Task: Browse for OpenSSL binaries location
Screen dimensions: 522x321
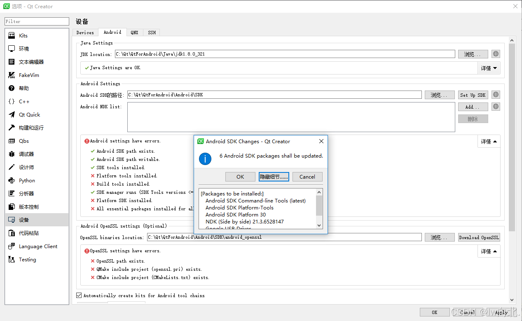Action: pyautogui.click(x=440, y=237)
